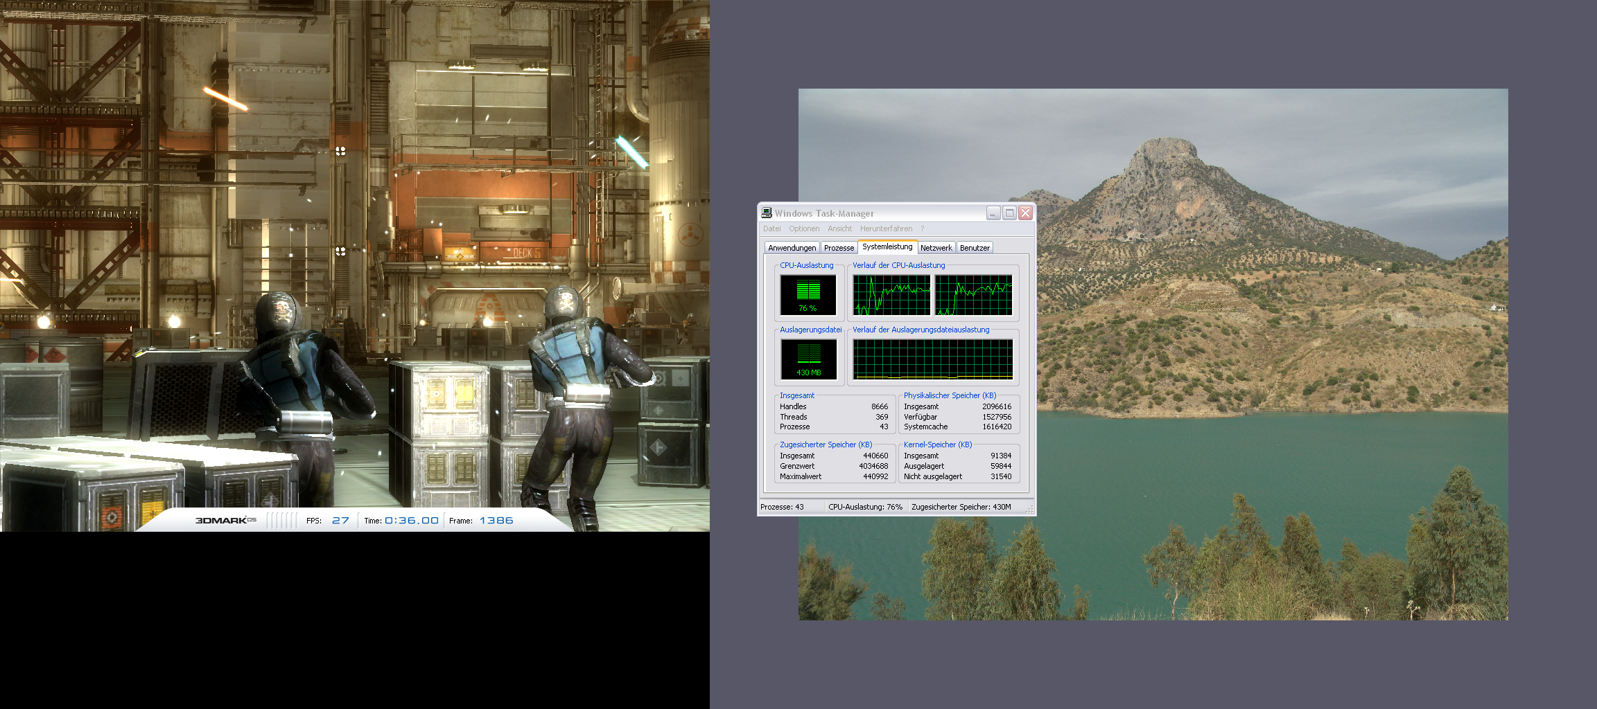Click the Systemcache value 1616420
This screenshot has width=1597, height=709.
pyautogui.click(x=997, y=427)
